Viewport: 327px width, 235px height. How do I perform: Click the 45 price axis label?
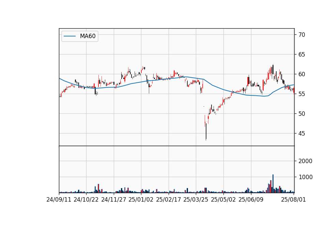301,134
